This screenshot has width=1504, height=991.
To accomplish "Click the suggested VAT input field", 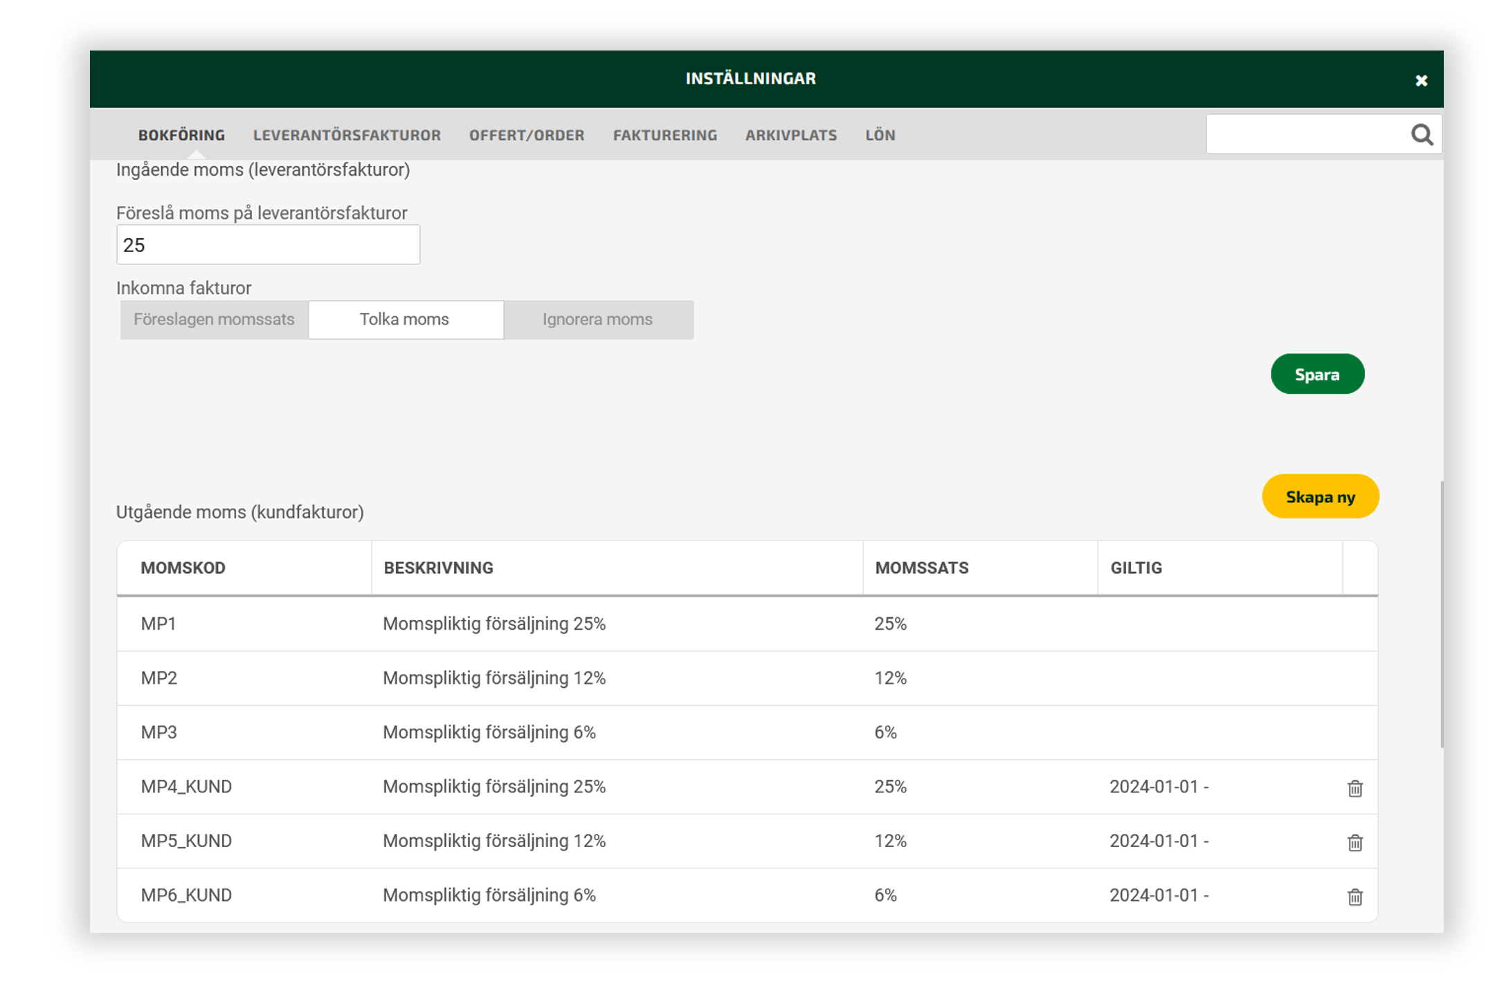I will [268, 245].
